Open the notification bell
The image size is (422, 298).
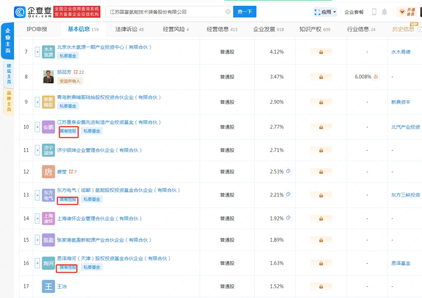point(384,12)
